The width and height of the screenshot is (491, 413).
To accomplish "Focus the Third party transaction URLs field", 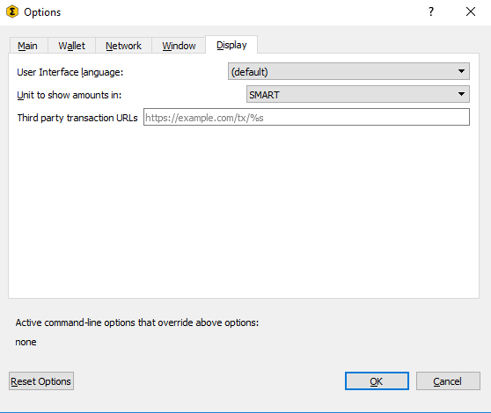I will click(x=306, y=117).
